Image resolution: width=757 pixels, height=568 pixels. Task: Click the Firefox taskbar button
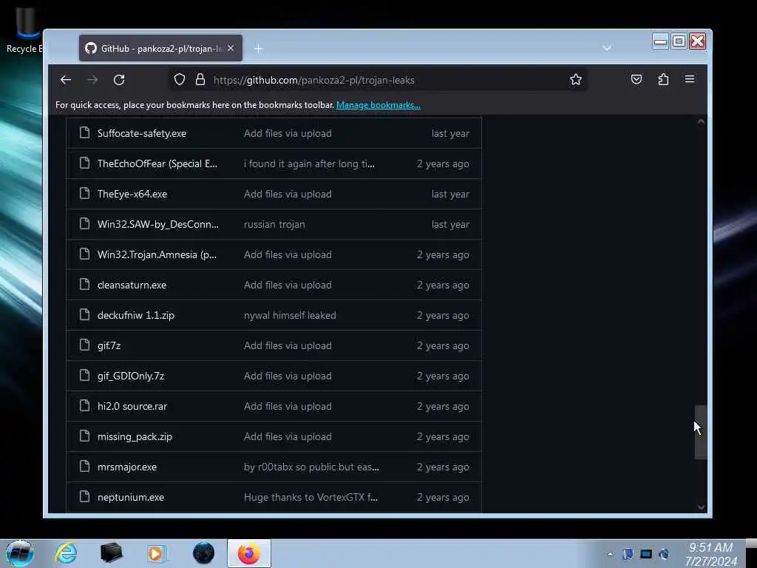click(x=248, y=553)
